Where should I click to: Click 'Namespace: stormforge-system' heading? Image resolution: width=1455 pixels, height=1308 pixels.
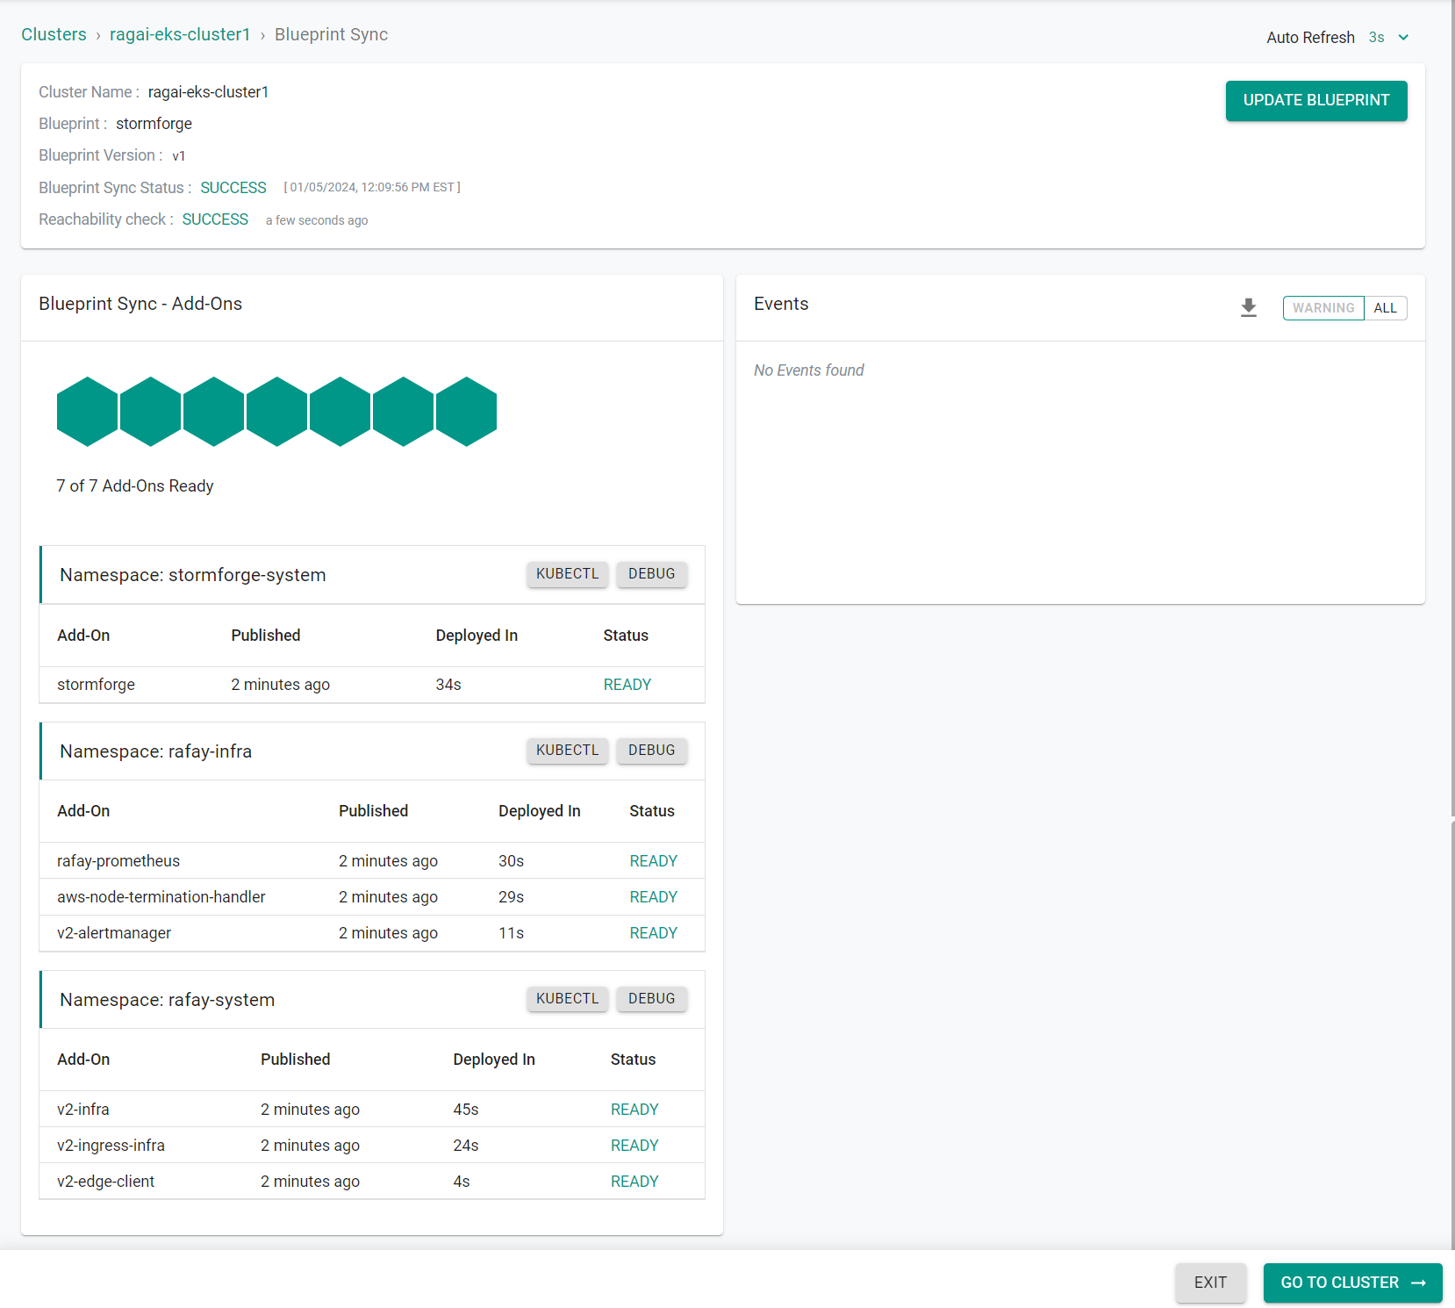[193, 575]
